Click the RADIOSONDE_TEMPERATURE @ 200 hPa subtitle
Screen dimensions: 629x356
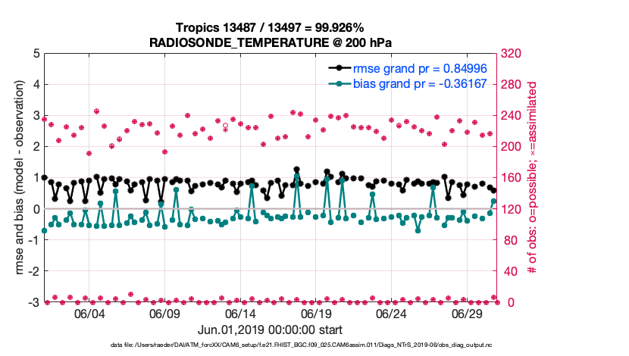[271, 42]
